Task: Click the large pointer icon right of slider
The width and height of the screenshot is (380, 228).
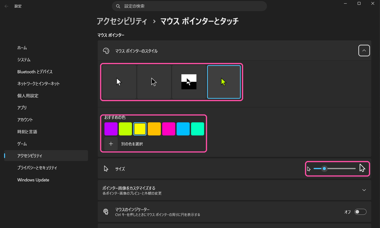Action: tap(363, 168)
